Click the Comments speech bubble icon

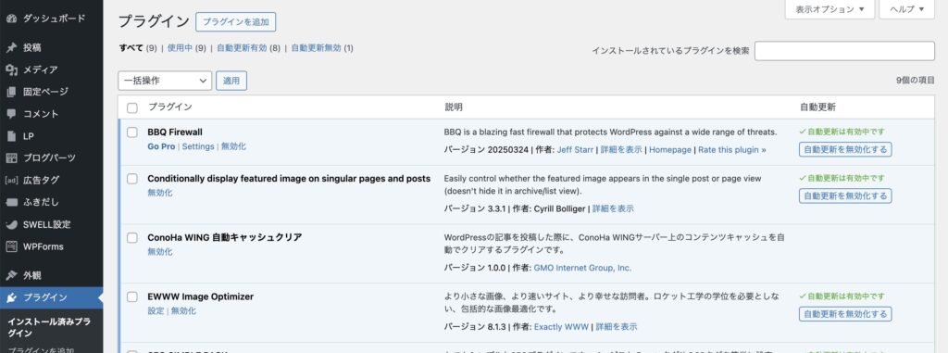tap(11, 114)
